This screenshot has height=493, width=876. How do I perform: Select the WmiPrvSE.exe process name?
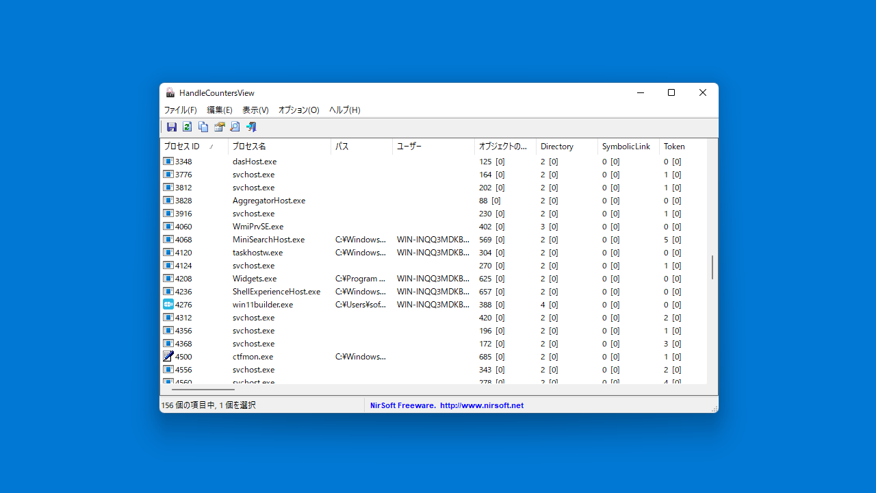pyautogui.click(x=258, y=227)
